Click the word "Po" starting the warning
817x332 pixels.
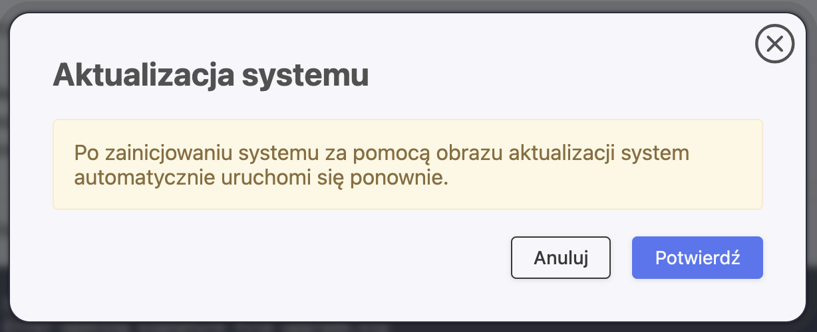point(86,154)
